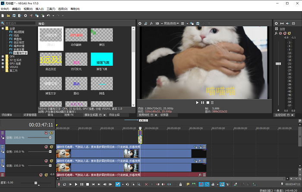Screen dimensions: 302x192
Task: Select the 掉落飞溅 cyan preset thumbnail
Action: click(x=101, y=59)
